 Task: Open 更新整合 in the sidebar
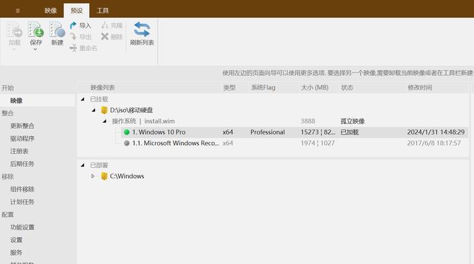22,125
